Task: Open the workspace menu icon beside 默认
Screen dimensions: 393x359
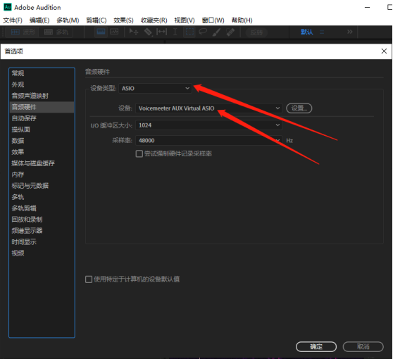Action: tap(322, 32)
